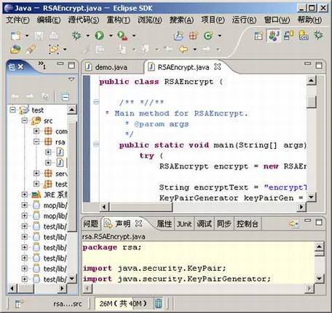Open the Java perspective icon
332x313 pixels.
click(x=274, y=36)
